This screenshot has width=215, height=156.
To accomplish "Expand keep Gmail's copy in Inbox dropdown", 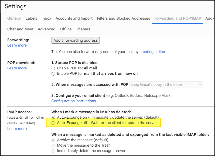I will coord(166,84).
